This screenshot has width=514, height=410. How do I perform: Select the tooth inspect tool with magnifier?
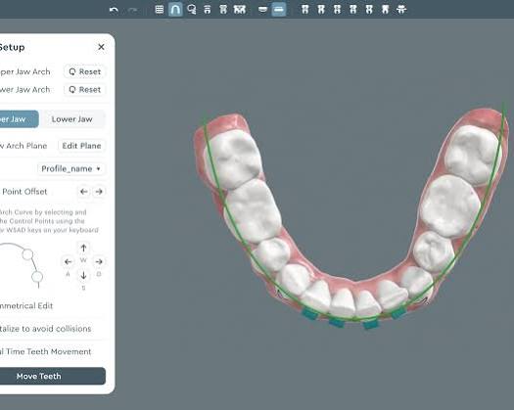pos(192,9)
